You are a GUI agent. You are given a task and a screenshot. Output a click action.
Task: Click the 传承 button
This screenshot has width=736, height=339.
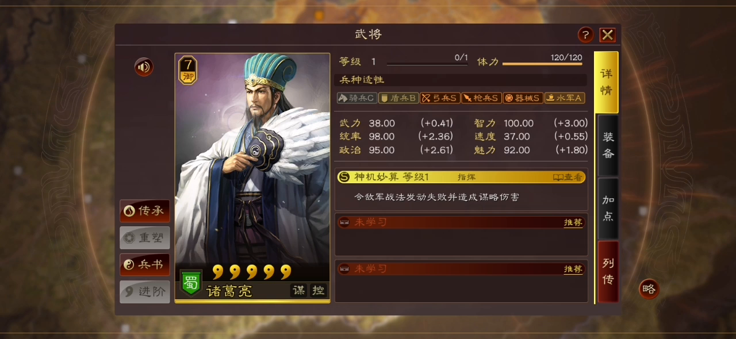click(145, 211)
